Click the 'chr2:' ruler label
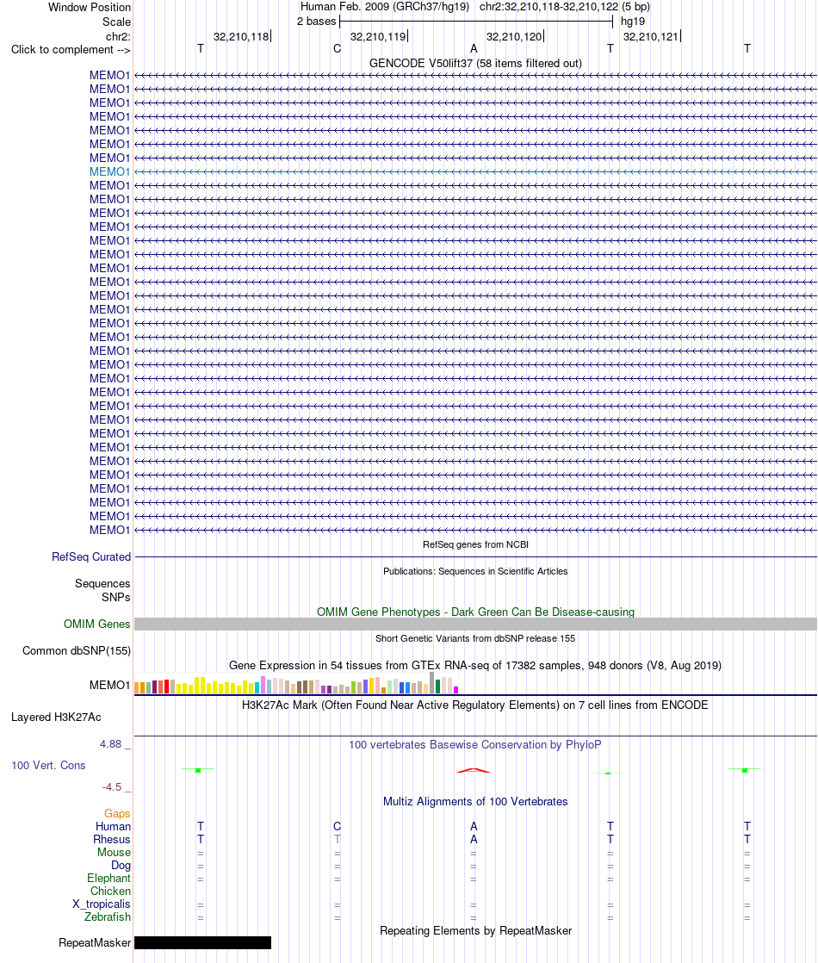Screen dimensions: 818x963 tap(118, 37)
